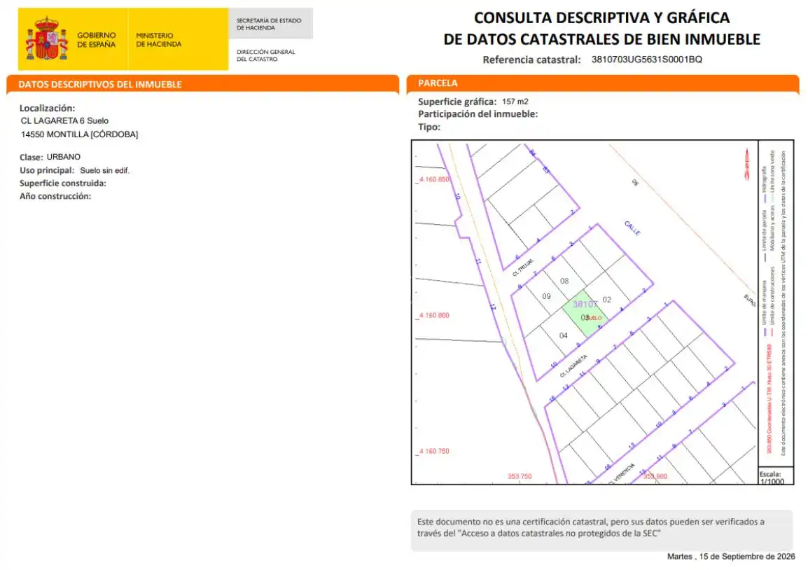This screenshot has height=570, width=808.
Task: Click the 'Superficie gráfica:' label
Action: (457, 102)
